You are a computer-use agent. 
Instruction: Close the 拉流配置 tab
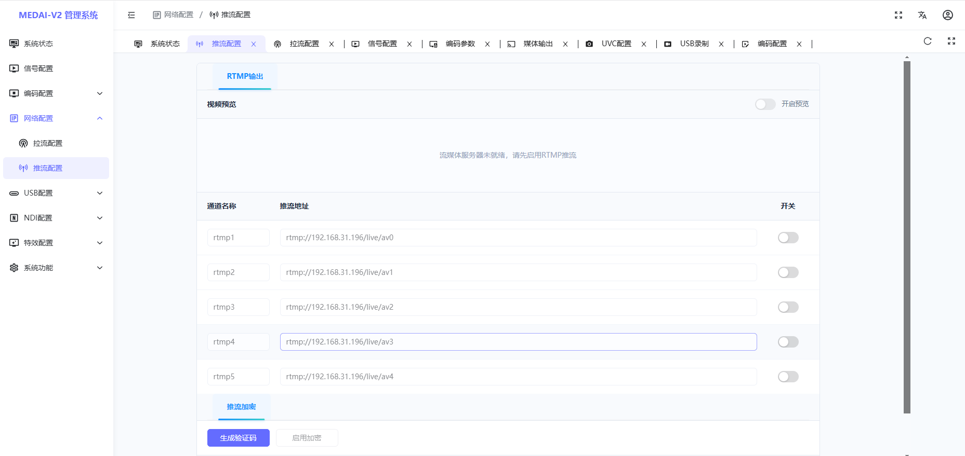coord(332,44)
